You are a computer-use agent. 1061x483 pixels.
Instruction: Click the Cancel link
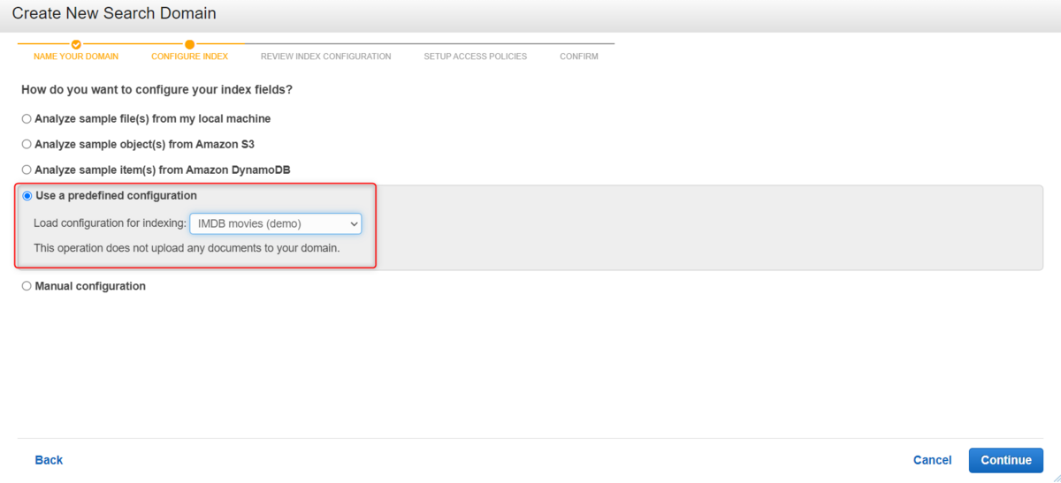click(x=932, y=460)
